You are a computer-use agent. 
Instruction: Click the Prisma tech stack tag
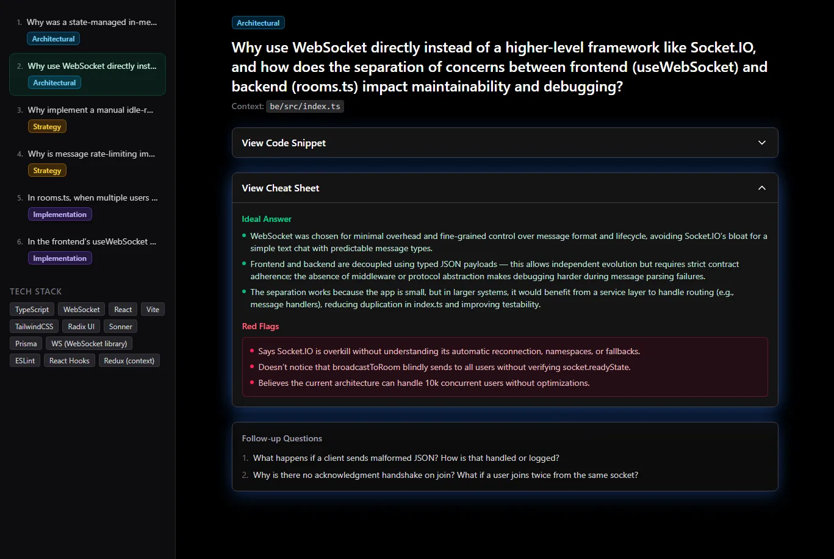coord(26,344)
